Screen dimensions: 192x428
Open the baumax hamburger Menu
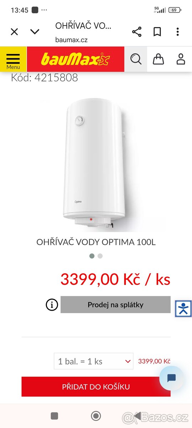pyautogui.click(x=13, y=59)
